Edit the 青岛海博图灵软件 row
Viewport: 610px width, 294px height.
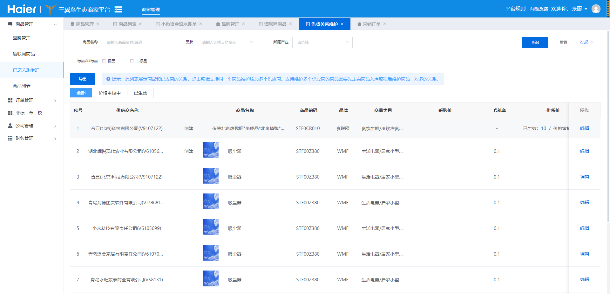[585, 202]
